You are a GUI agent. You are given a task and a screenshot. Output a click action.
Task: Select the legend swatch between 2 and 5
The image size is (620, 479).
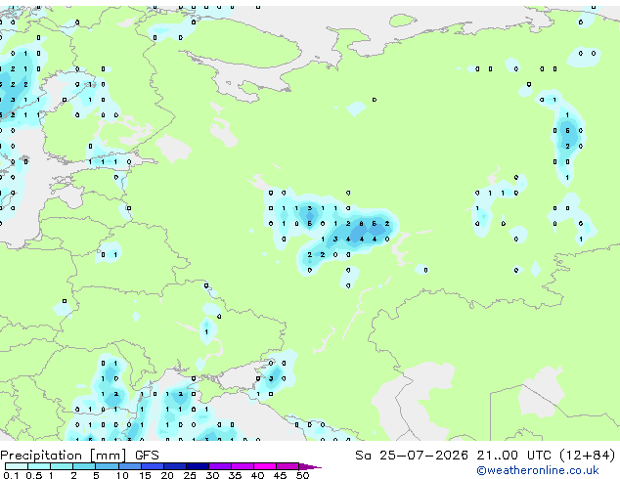pyautogui.click(x=84, y=466)
